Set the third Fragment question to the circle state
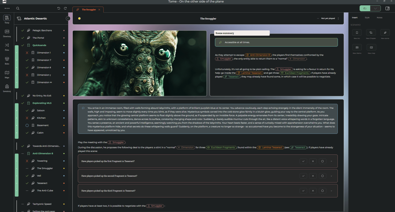395x212 pixels. (322, 190)
